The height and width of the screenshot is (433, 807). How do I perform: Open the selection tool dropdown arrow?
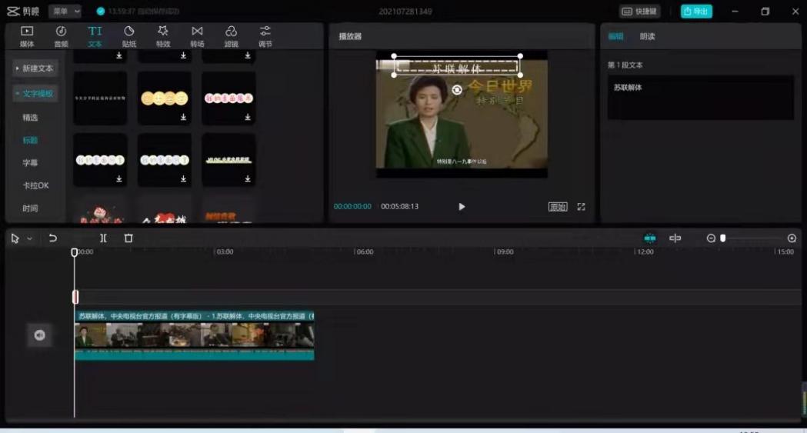click(x=30, y=238)
